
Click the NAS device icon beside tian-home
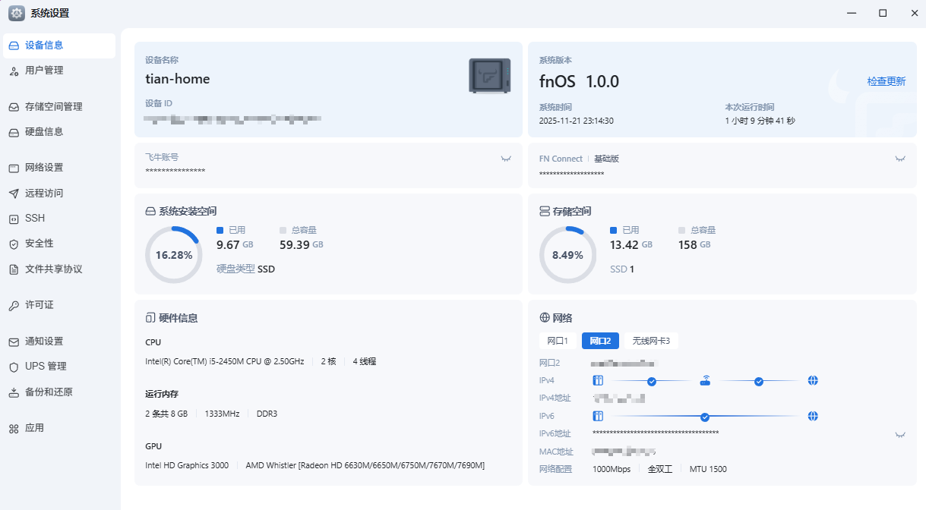tap(489, 76)
